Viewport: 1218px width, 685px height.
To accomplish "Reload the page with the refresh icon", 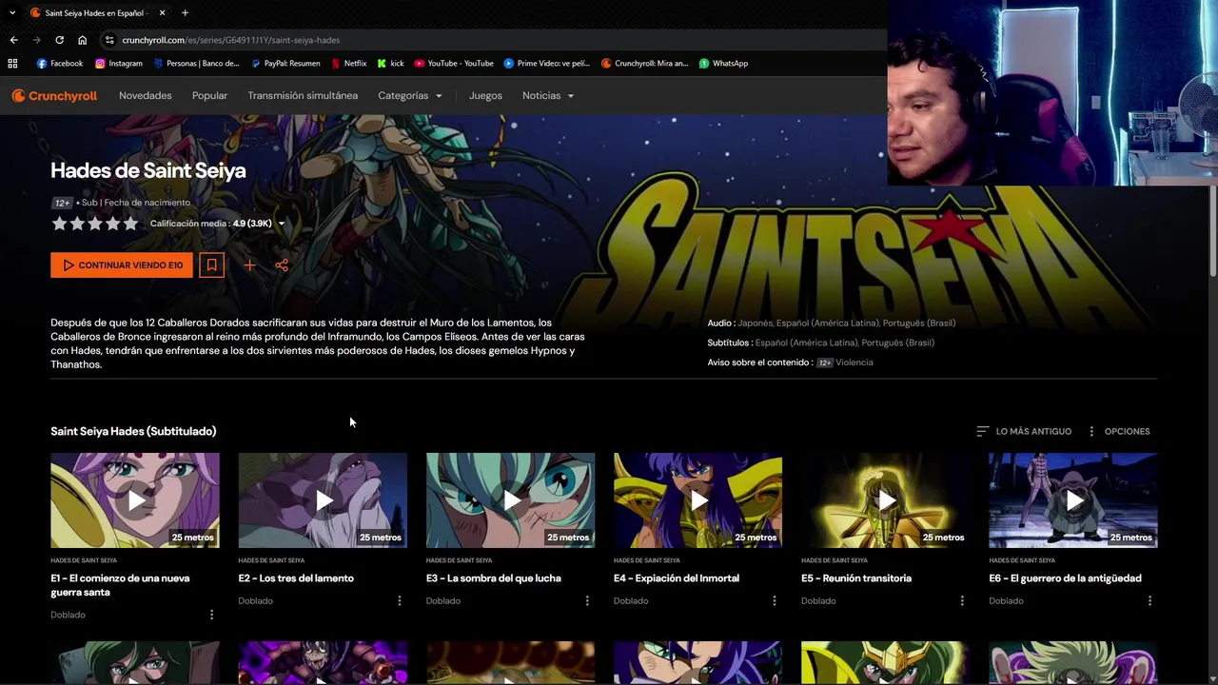I will tap(59, 40).
